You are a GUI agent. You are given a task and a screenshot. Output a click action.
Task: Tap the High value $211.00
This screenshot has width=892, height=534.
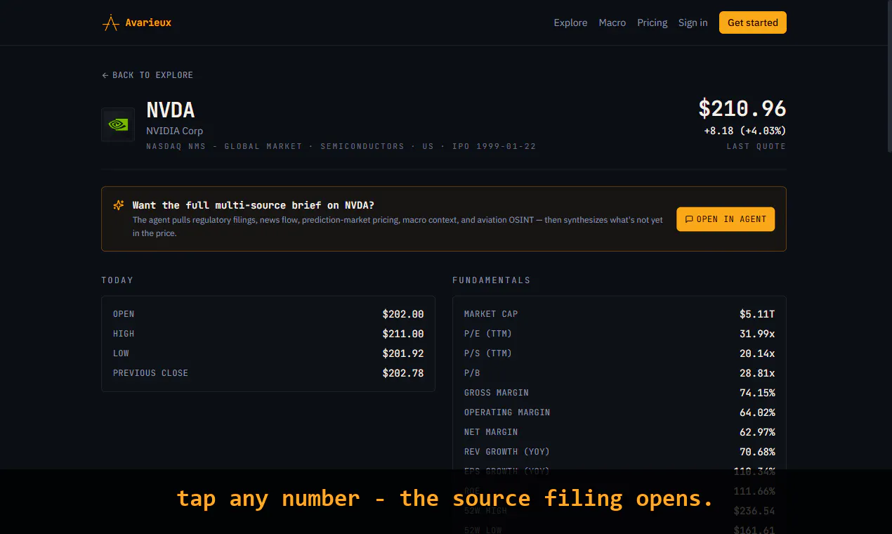click(x=403, y=334)
